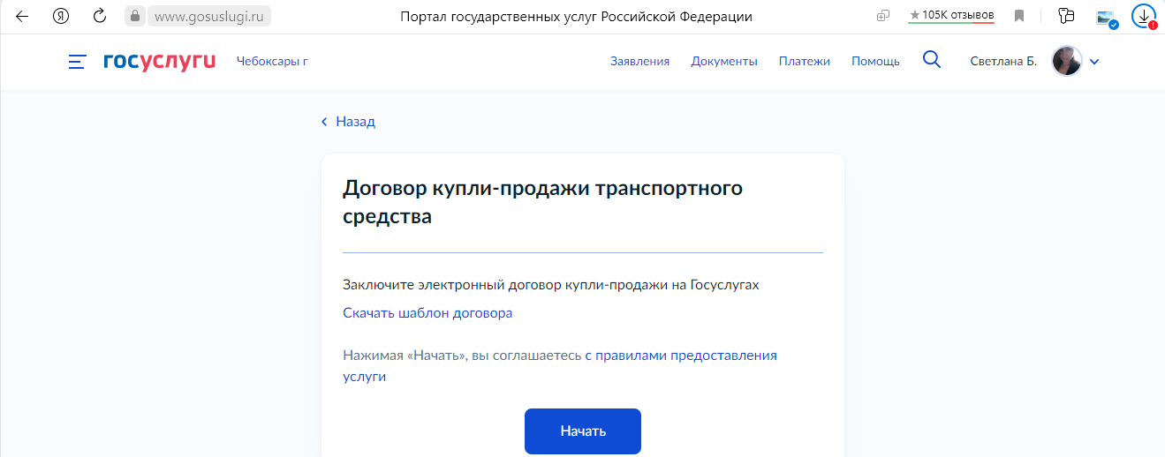Viewport: 1165px width, 457px height.
Task: Reload the page with the refresh icon
Action: (100, 16)
